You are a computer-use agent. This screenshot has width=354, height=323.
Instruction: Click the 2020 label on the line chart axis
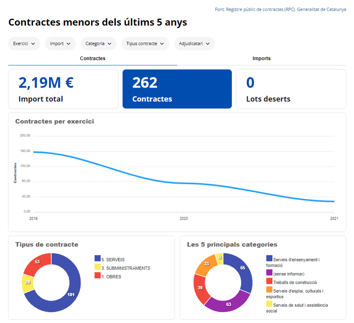(x=184, y=218)
